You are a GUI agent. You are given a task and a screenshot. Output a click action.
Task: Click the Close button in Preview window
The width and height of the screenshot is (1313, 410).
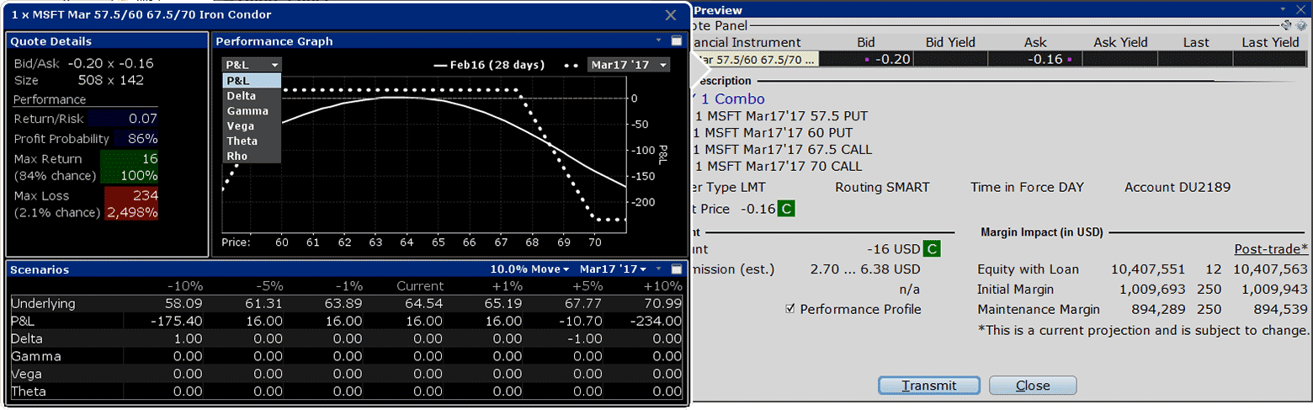coord(1033,386)
